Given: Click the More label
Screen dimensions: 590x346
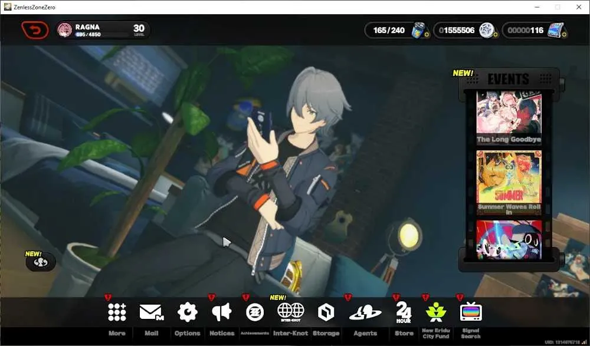Looking at the screenshot, I should tap(117, 333).
